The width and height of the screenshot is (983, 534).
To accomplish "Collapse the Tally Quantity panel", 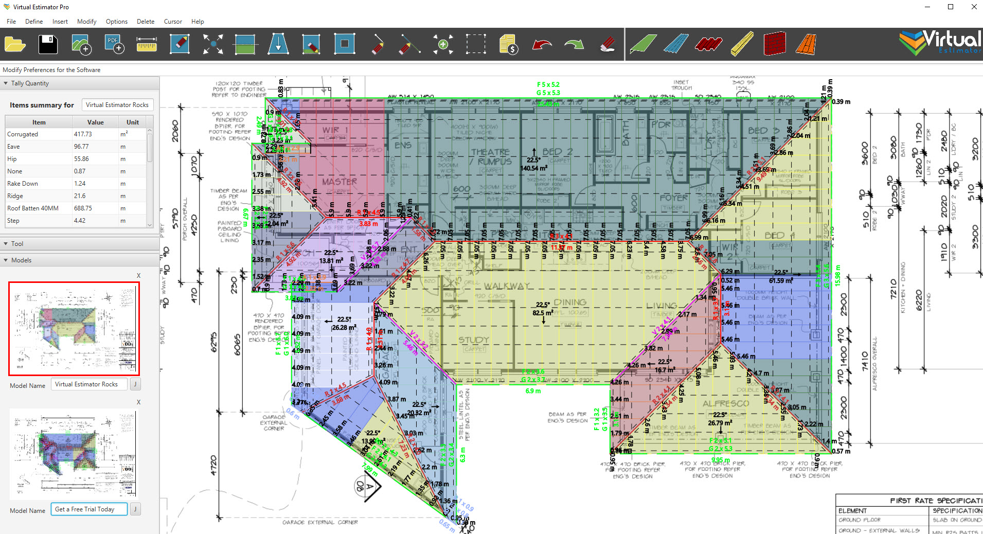I will (5, 83).
